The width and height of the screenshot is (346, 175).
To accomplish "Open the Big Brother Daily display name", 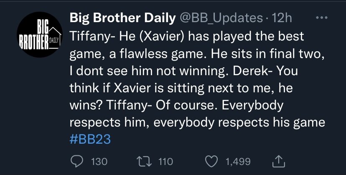I will (122, 18).
